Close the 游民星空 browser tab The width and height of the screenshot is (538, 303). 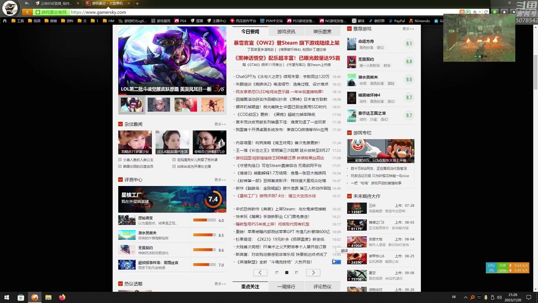point(129,3)
